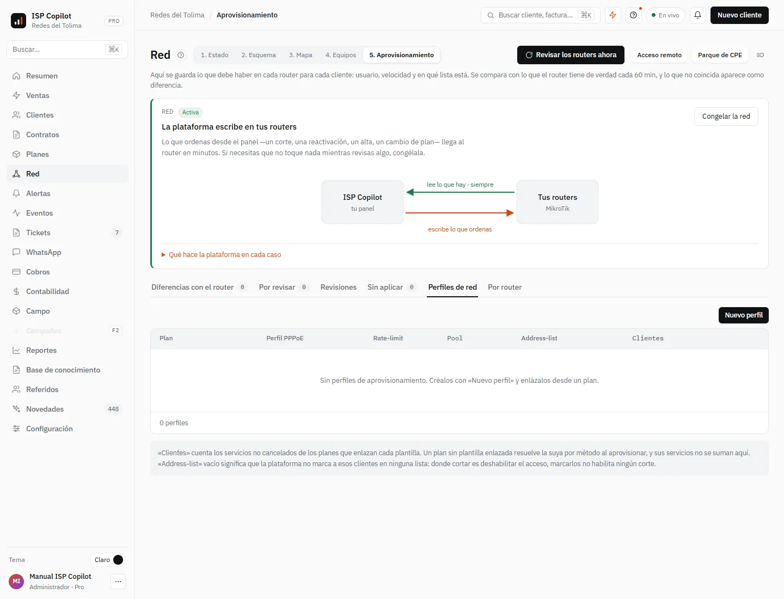Select the Por router tab
Viewport: 784px width, 599px height.
point(505,287)
